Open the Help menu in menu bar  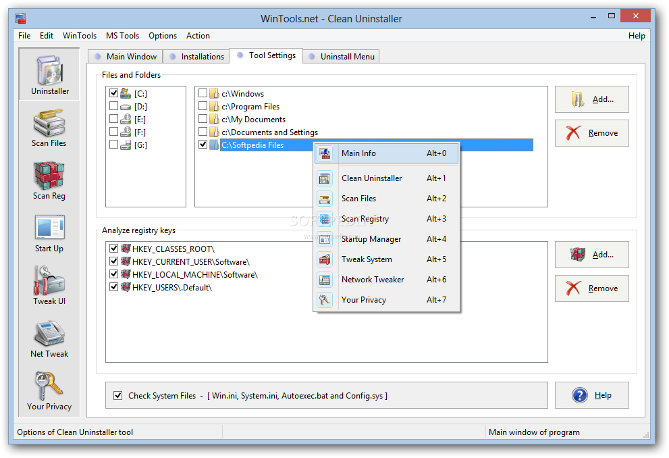637,36
